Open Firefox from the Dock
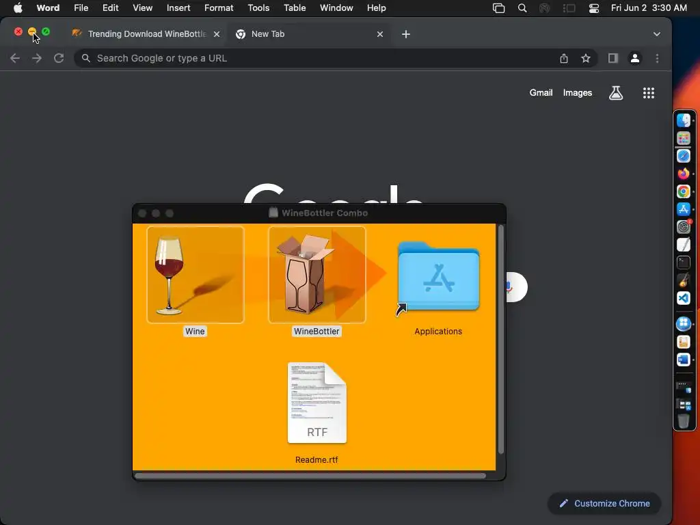 (684, 174)
